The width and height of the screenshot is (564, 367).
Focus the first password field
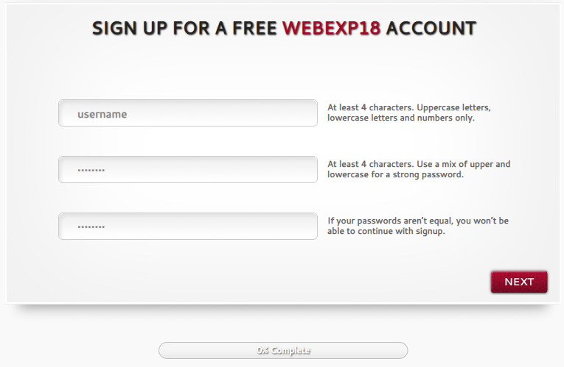coord(188,170)
